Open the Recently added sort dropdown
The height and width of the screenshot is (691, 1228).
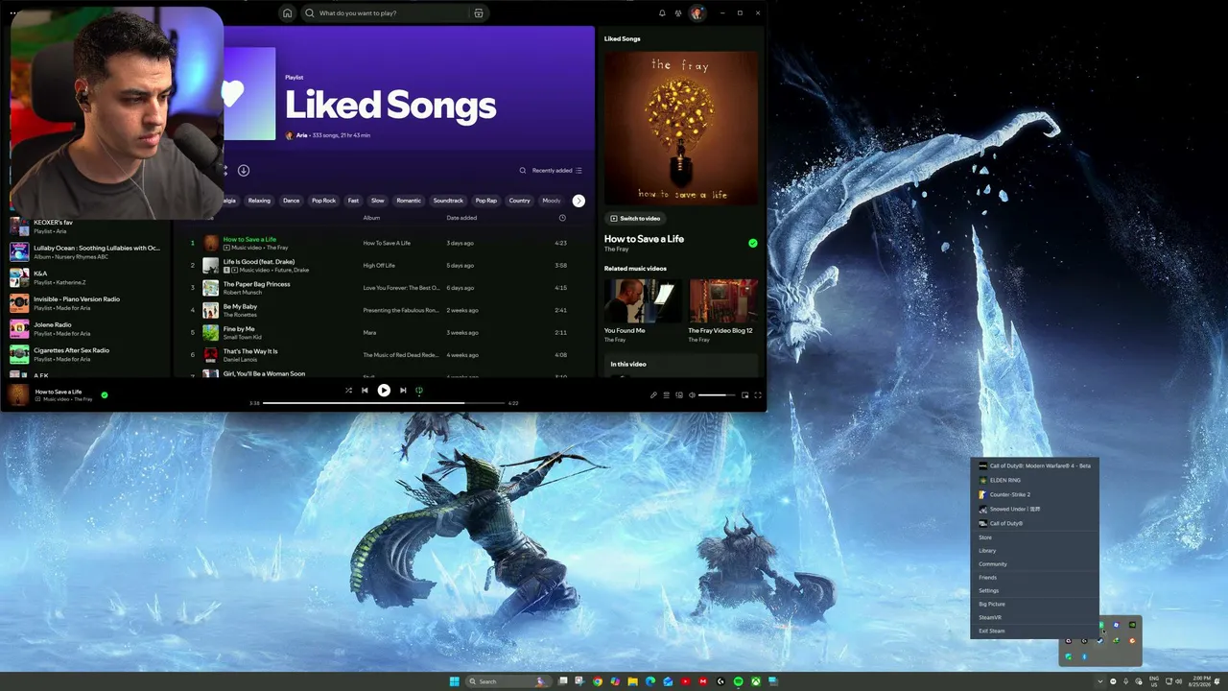click(557, 171)
